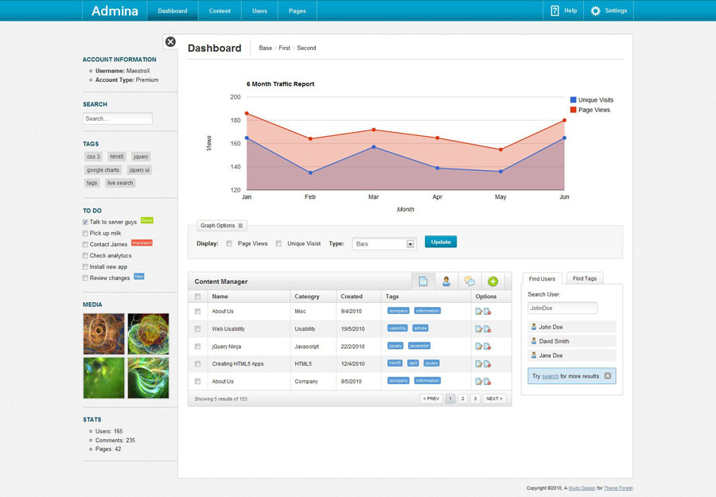
Task: Switch to the Find Tags tab
Action: point(584,278)
